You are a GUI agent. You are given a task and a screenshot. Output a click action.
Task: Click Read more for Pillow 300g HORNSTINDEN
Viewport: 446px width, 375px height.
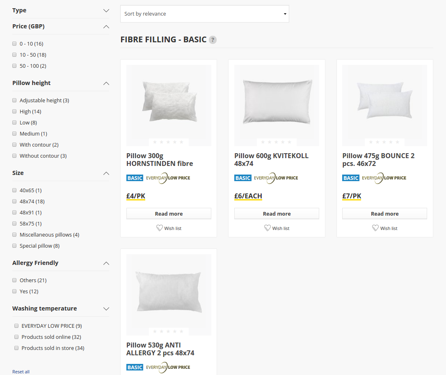point(169,214)
